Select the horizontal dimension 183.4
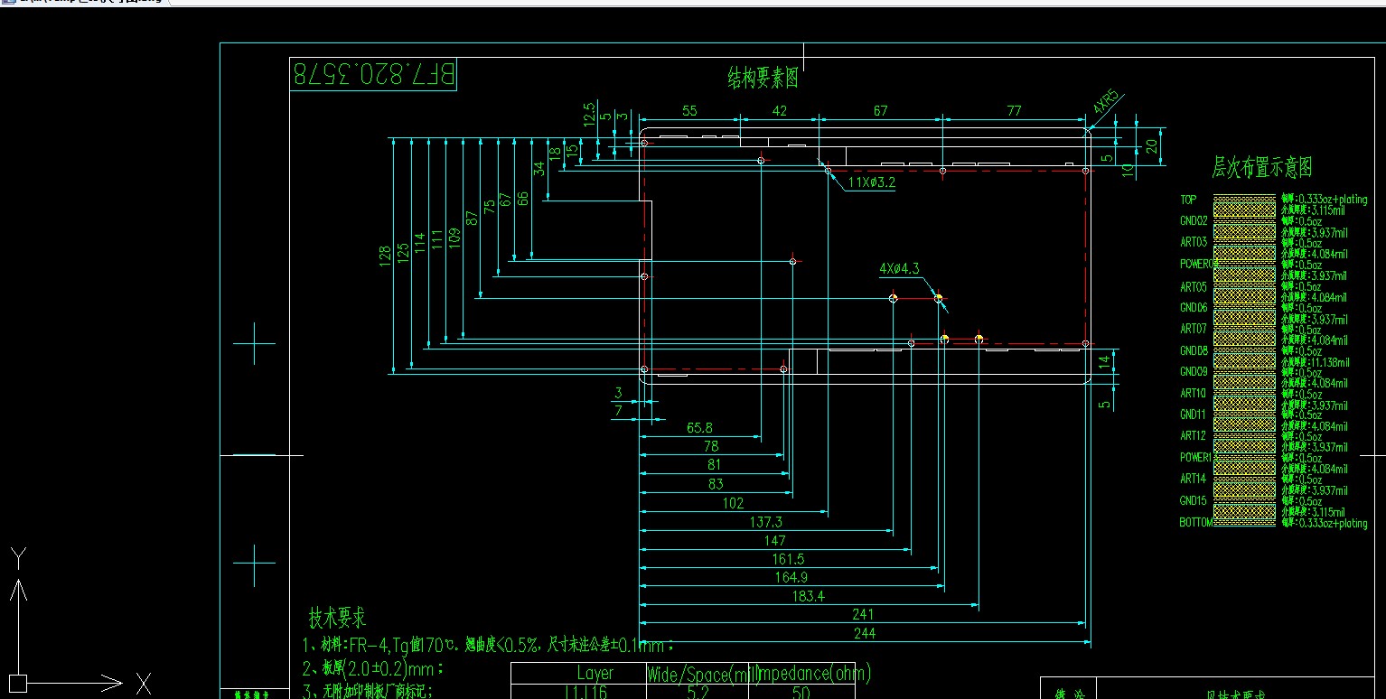 pyautogui.click(x=808, y=596)
